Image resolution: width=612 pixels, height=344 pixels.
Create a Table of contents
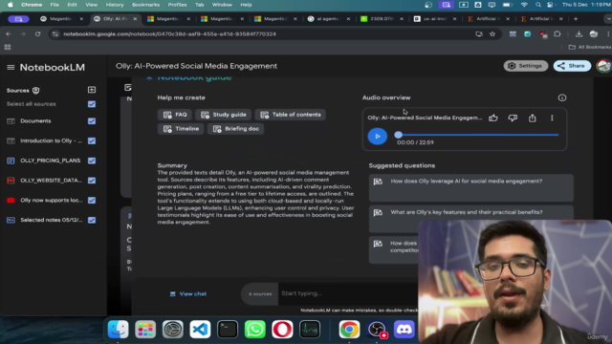(291, 115)
